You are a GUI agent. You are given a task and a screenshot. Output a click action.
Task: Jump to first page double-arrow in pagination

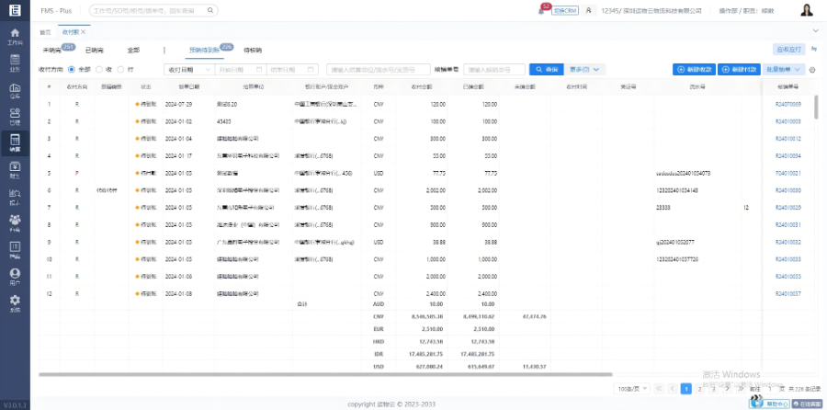click(659, 389)
